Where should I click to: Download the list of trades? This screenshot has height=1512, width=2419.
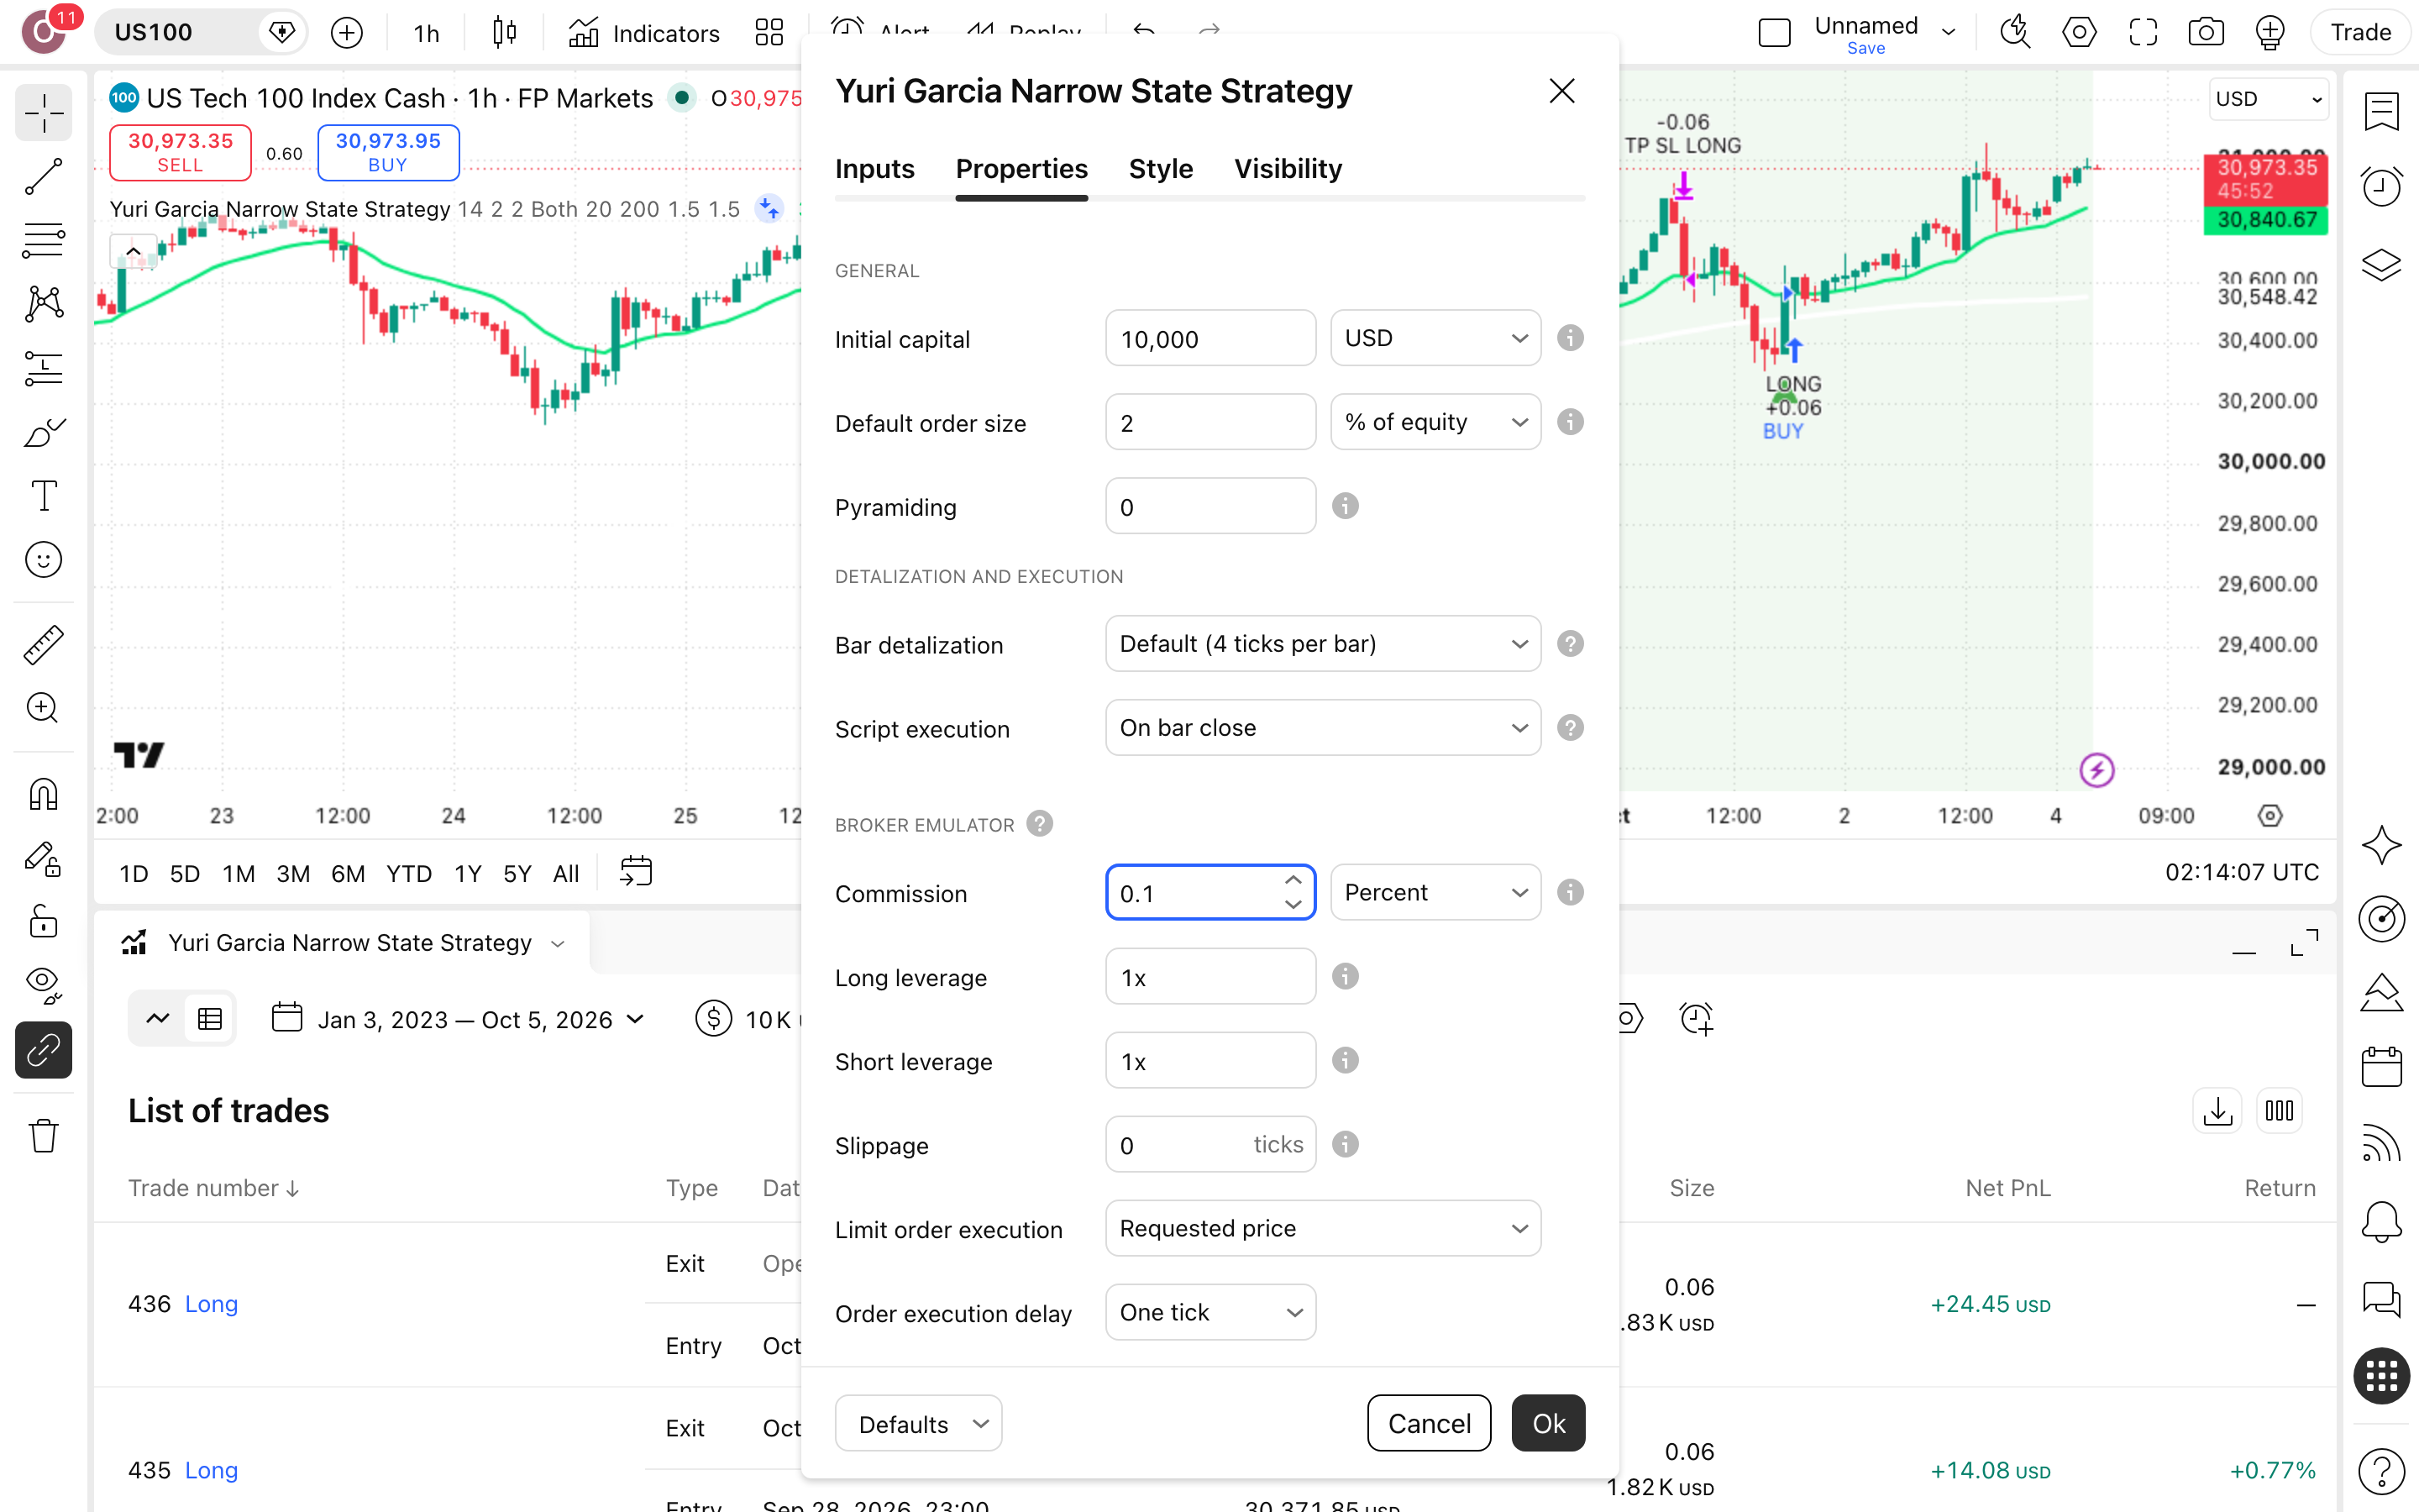2217,1111
